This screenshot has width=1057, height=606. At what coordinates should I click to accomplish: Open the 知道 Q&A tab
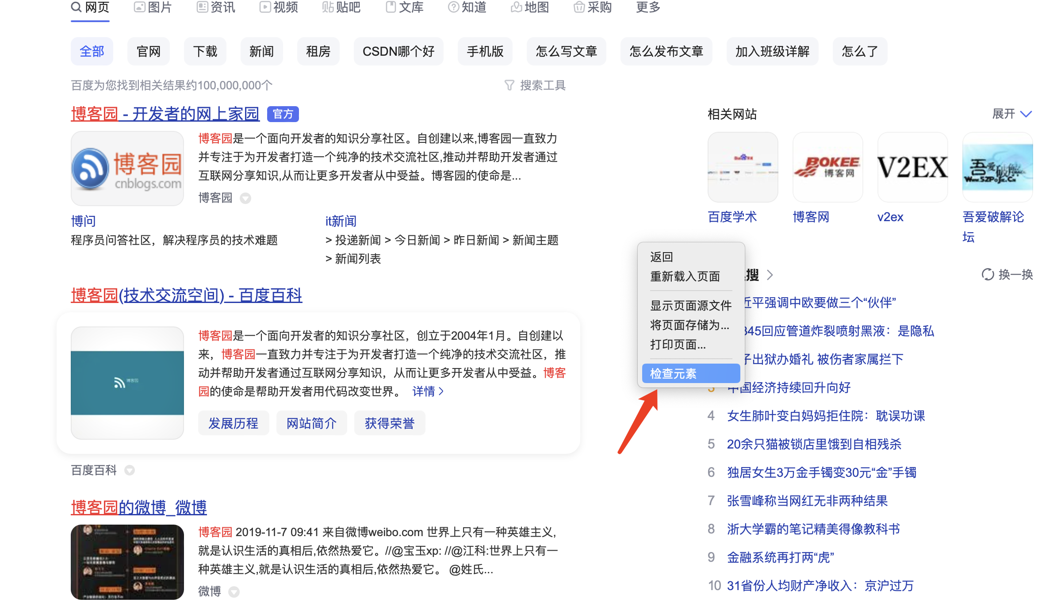point(467,8)
